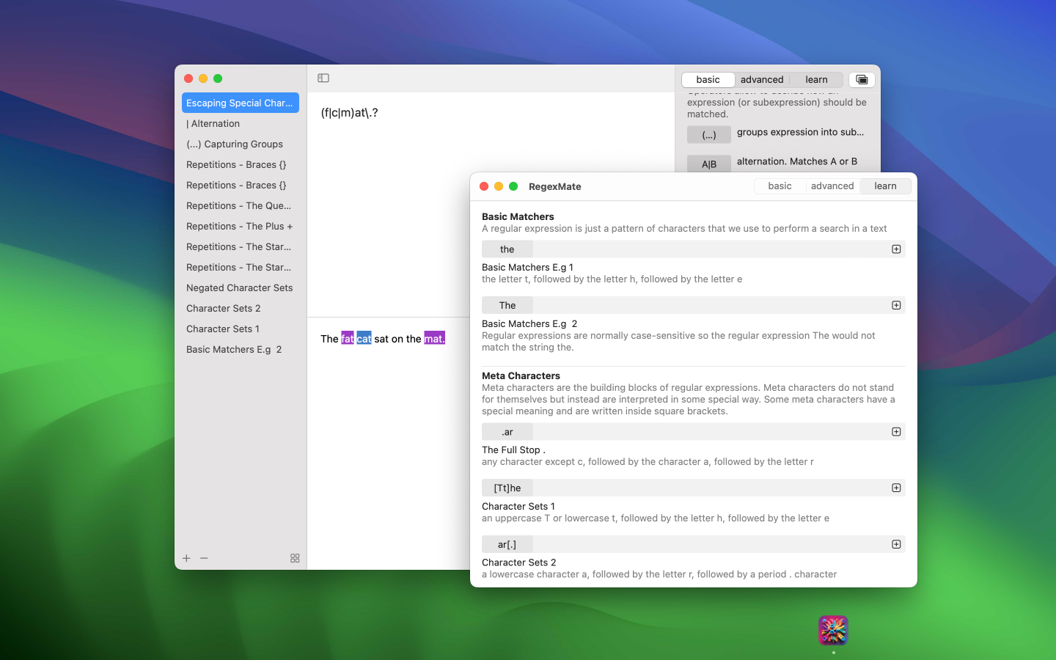This screenshot has height=660, width=1056.
Task: Click the highlighted word 'fat'
Action: point(348,338)
